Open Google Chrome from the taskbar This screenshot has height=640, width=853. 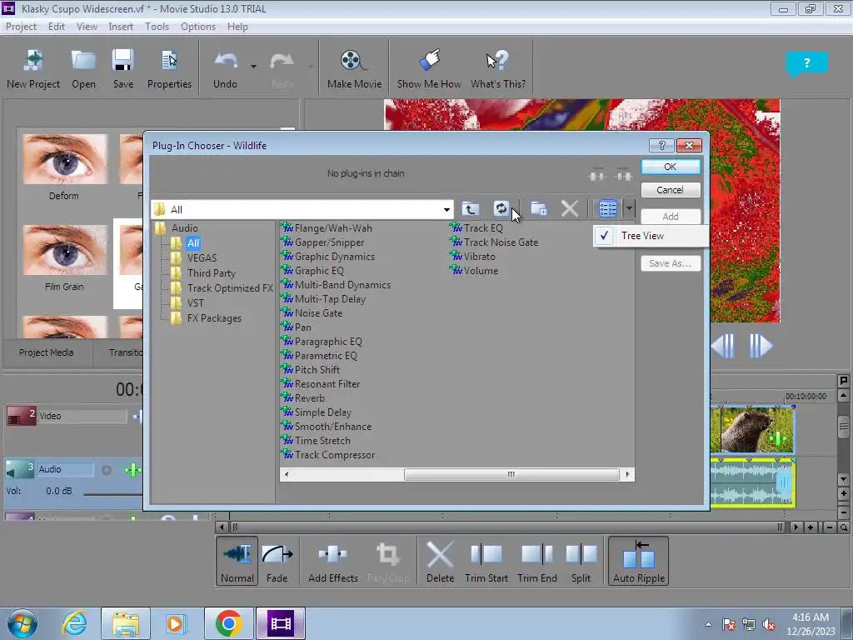coord(228,623)
